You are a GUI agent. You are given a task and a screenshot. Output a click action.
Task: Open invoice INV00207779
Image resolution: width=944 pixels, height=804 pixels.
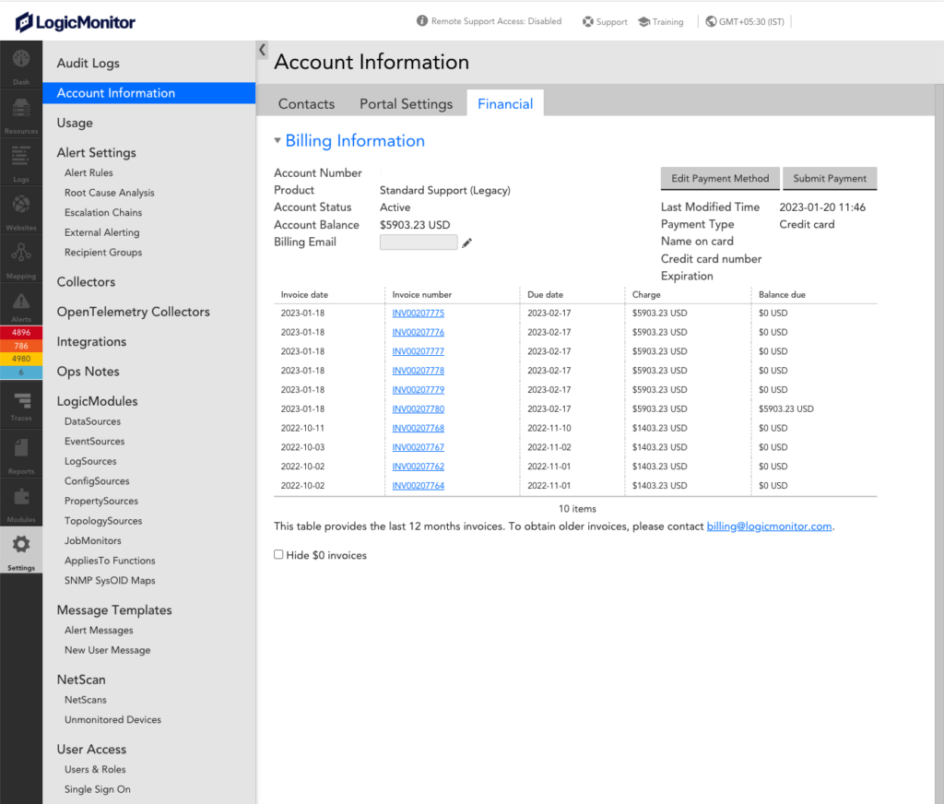pos(418,390)
